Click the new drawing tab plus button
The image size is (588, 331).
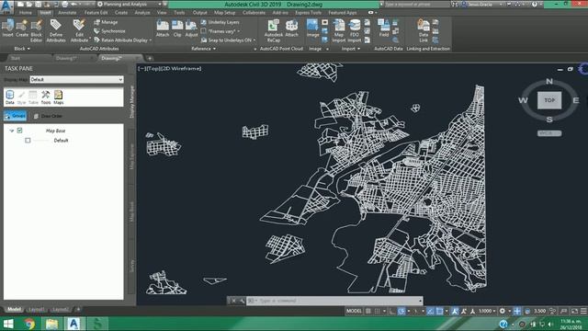150,58
